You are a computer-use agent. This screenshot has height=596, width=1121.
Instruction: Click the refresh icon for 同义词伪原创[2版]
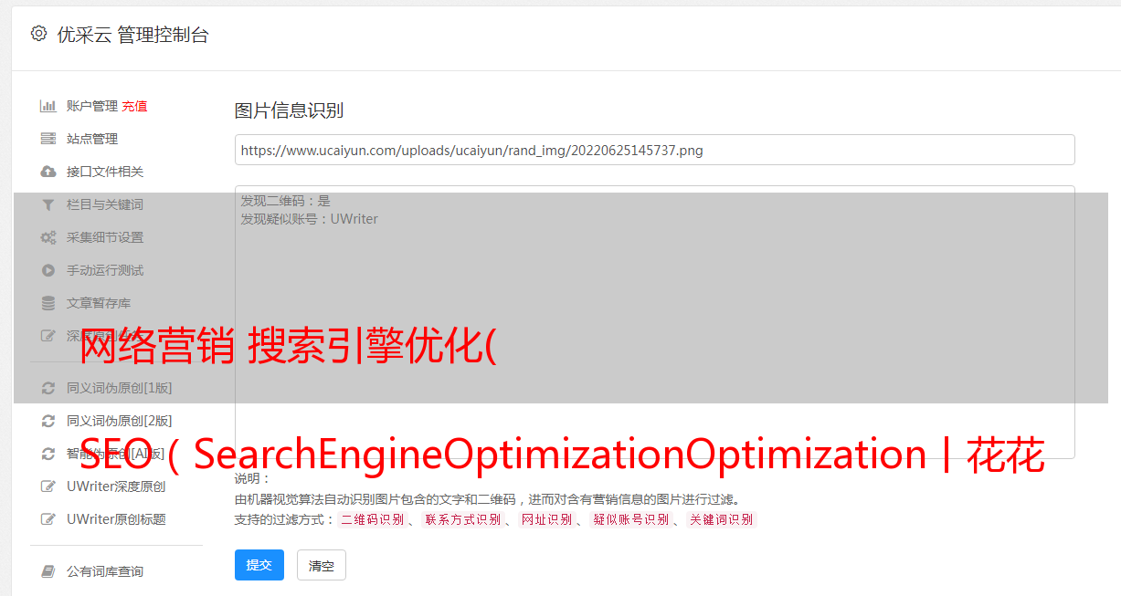pos(48,421)
